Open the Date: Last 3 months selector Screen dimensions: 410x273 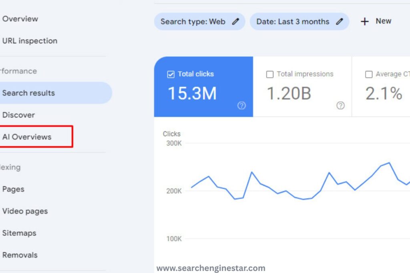pyautogui.click(x=292, y=22)
